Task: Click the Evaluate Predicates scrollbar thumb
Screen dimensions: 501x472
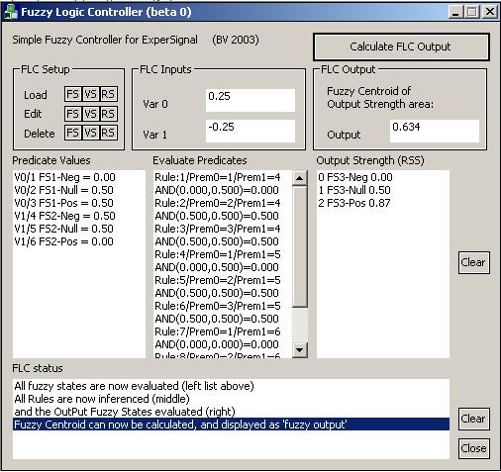Action: (300, 247)
